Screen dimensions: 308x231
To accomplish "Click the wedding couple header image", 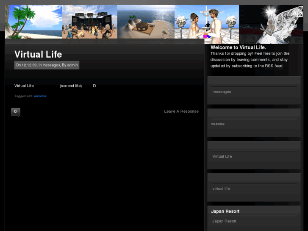I will pos(207,24).
